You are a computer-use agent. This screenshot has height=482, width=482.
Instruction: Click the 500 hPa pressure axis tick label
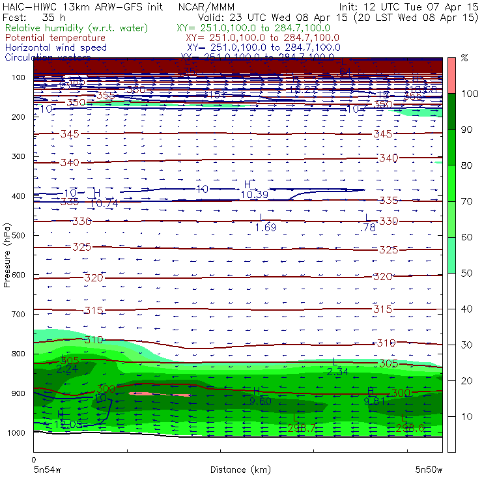18,235
